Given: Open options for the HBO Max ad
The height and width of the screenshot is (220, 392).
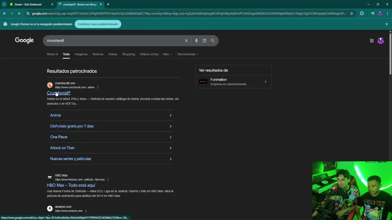Looking at the screenshot, I should point(108,180).
